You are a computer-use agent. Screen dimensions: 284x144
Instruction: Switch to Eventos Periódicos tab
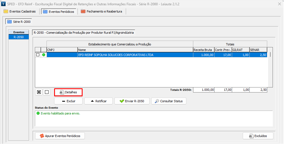pos(58,11)
